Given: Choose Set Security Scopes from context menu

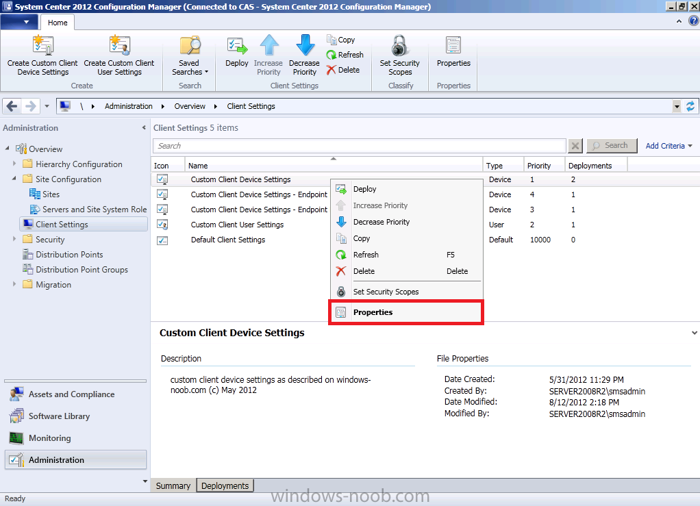Looking at the screenshot, I should pos(406,292).
